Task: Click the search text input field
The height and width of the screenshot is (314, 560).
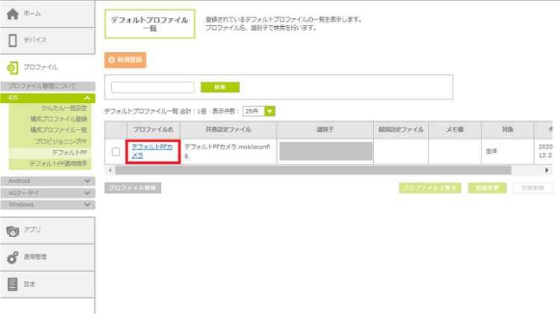Action: (152, 87)
